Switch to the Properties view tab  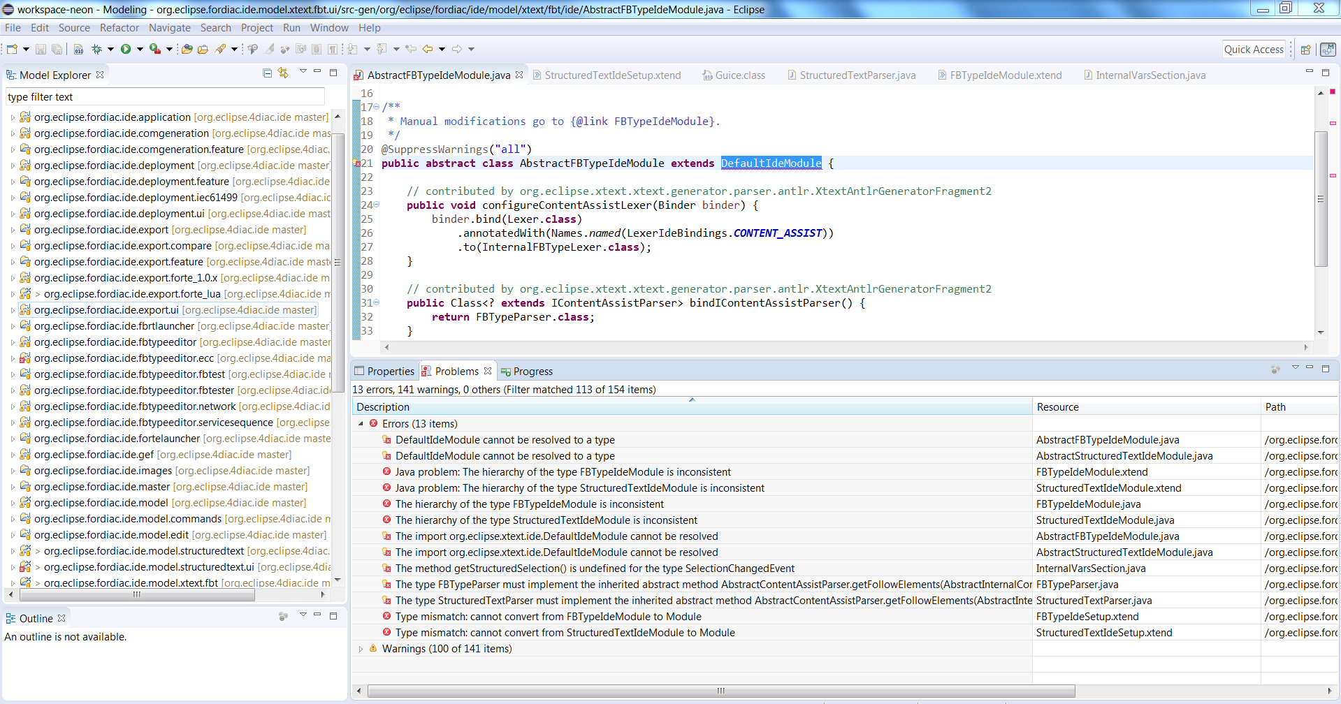pyautogui.click(x=384, y=372)
